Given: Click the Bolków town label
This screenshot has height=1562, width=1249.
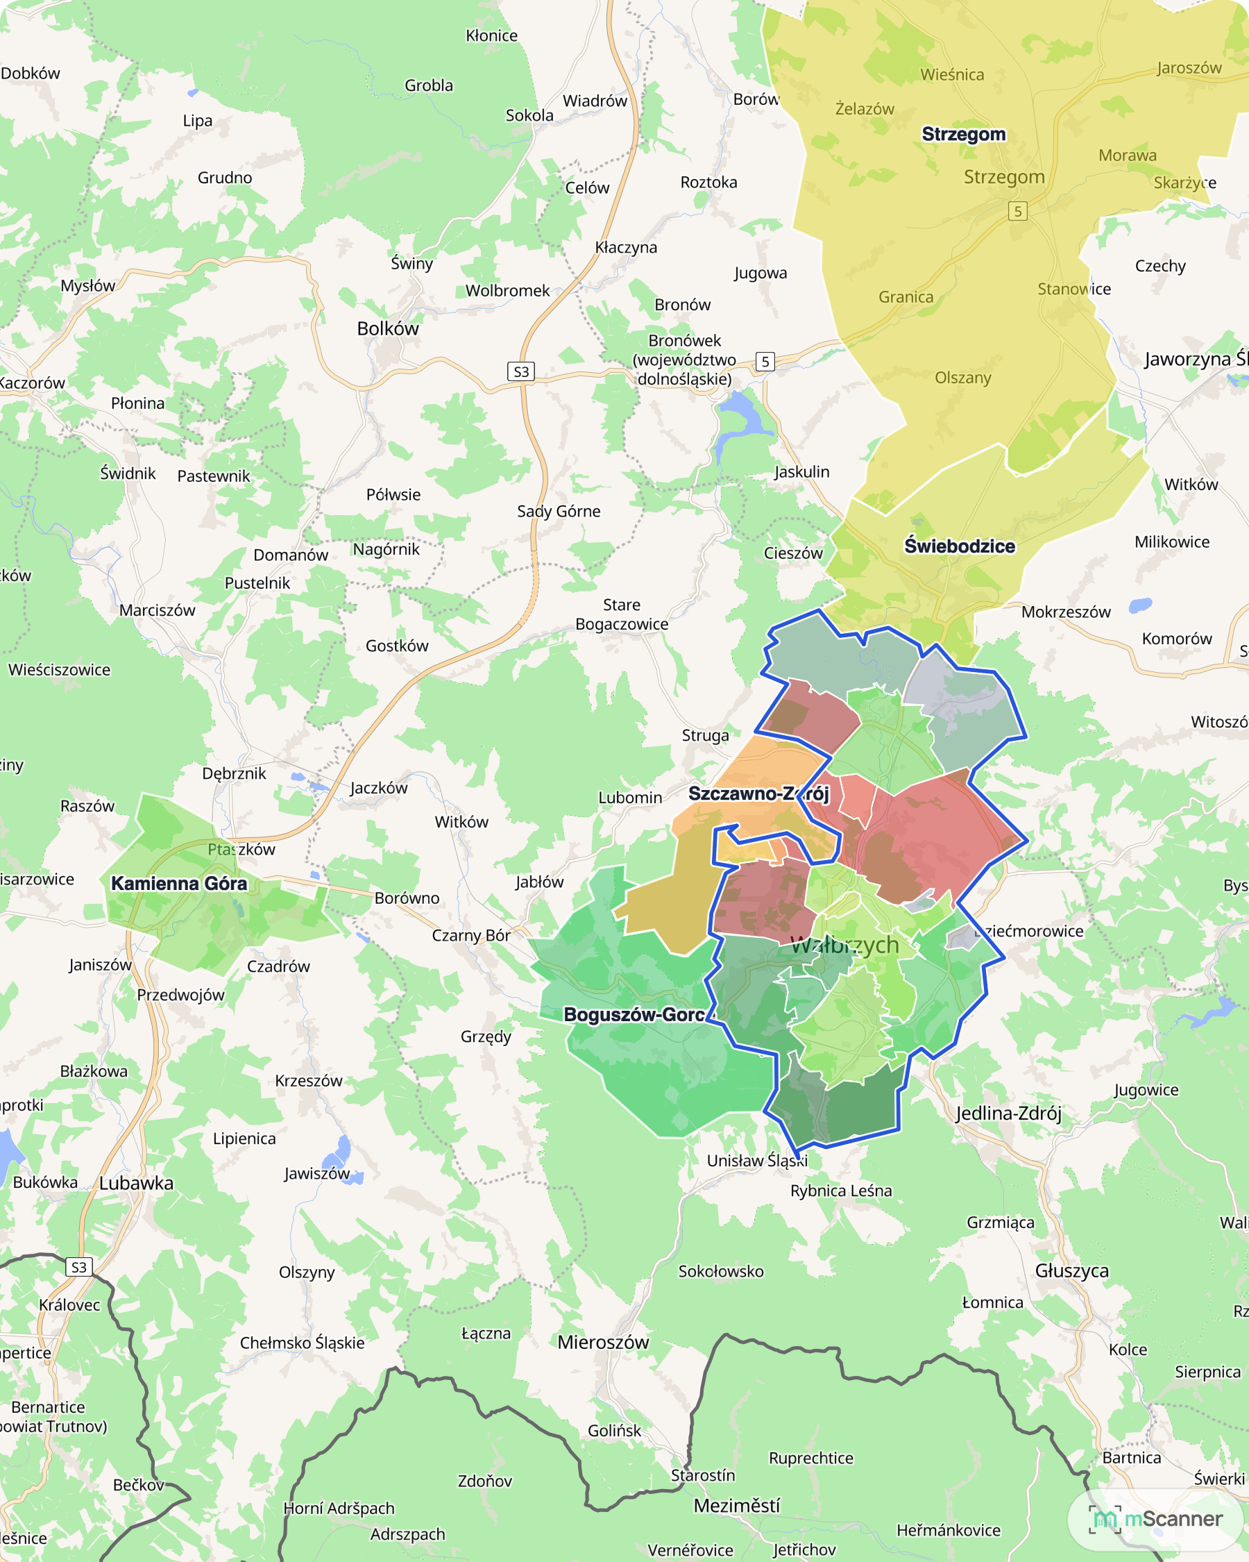Looking at the screenshot, I should coord(388,328).
